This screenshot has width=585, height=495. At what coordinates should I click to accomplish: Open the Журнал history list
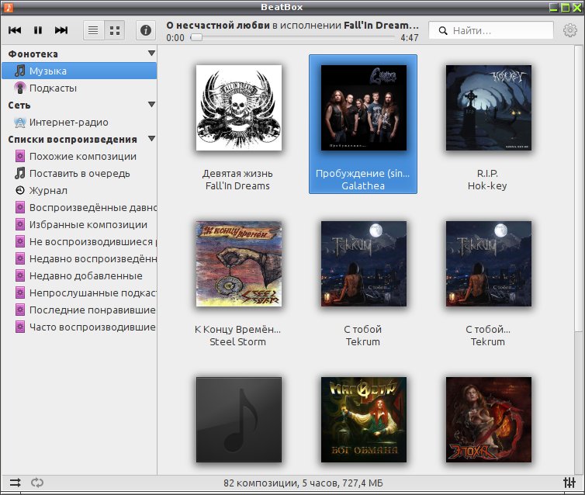[x=79, y=190]
